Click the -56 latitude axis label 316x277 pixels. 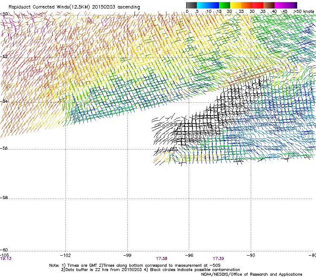click(4, 148)
